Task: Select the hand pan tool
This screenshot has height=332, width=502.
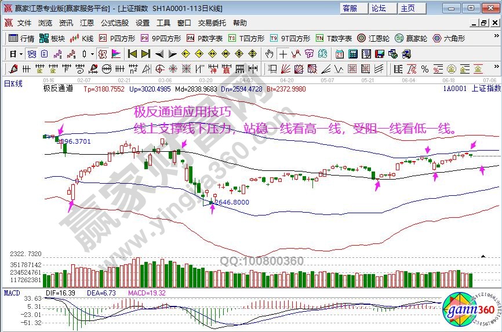Action: click(x=269, y=54)
